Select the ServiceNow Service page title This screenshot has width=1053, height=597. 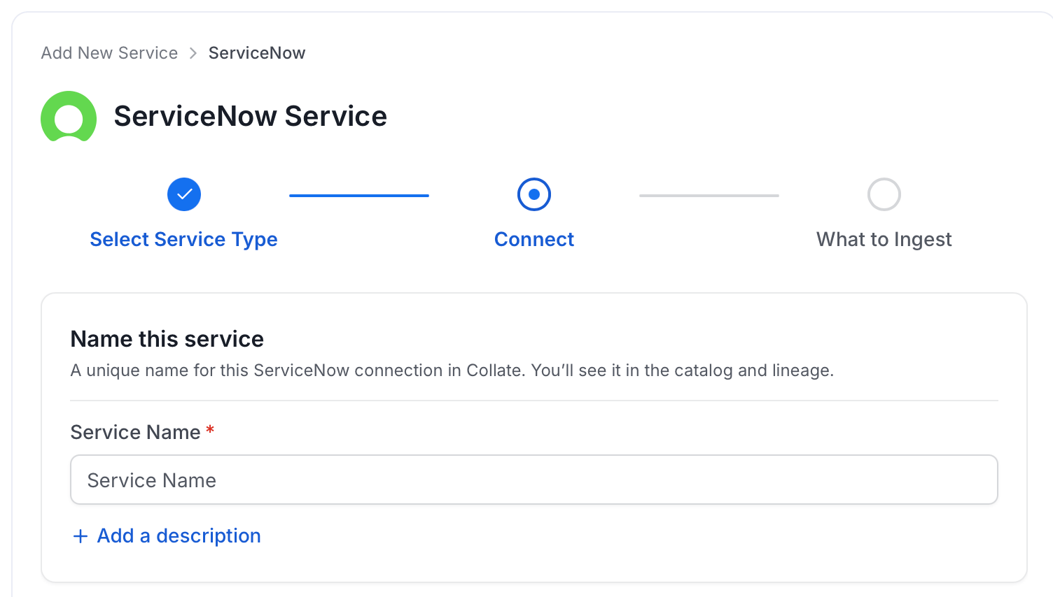point(251,116)
